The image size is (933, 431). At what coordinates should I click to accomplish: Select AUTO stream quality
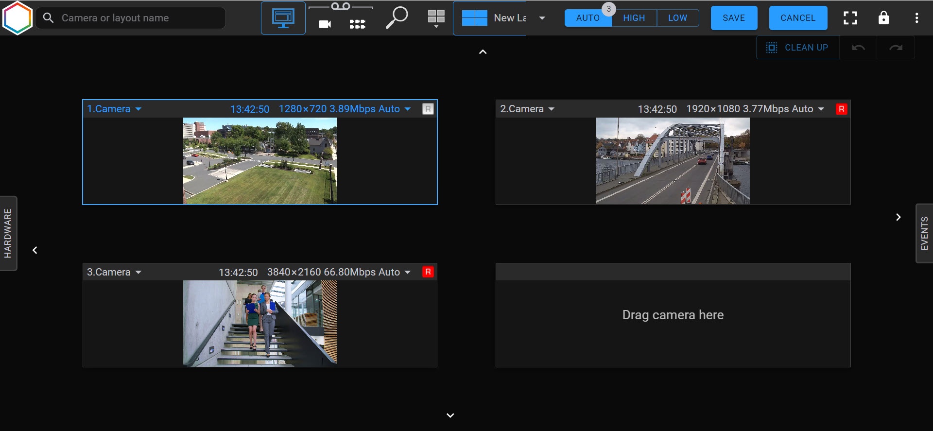587,18
